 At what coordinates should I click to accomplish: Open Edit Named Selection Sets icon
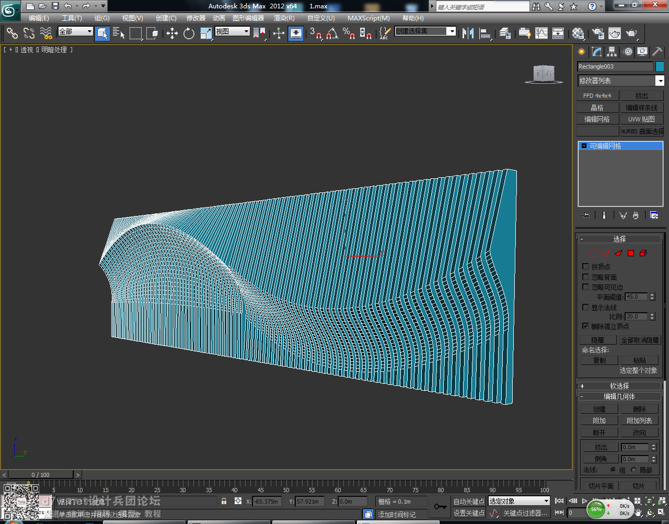385,33
